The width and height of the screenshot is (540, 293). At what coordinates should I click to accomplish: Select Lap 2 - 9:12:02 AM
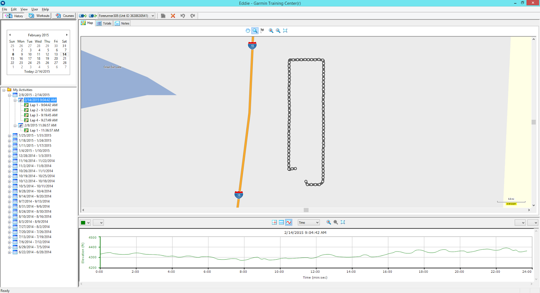click(44, 110)
